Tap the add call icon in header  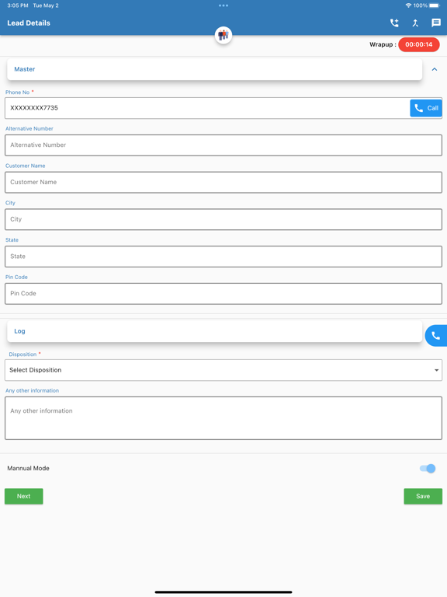(394, 23)
